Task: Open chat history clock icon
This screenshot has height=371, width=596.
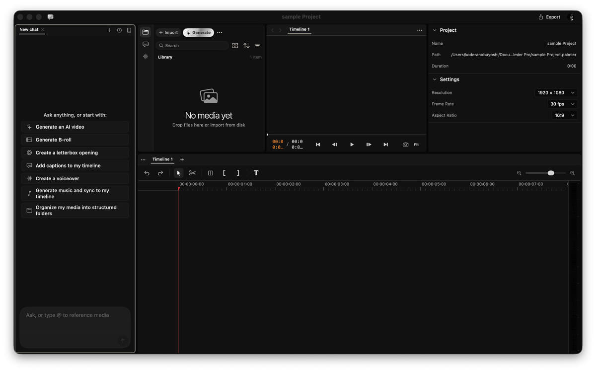Action: (119, 30)
